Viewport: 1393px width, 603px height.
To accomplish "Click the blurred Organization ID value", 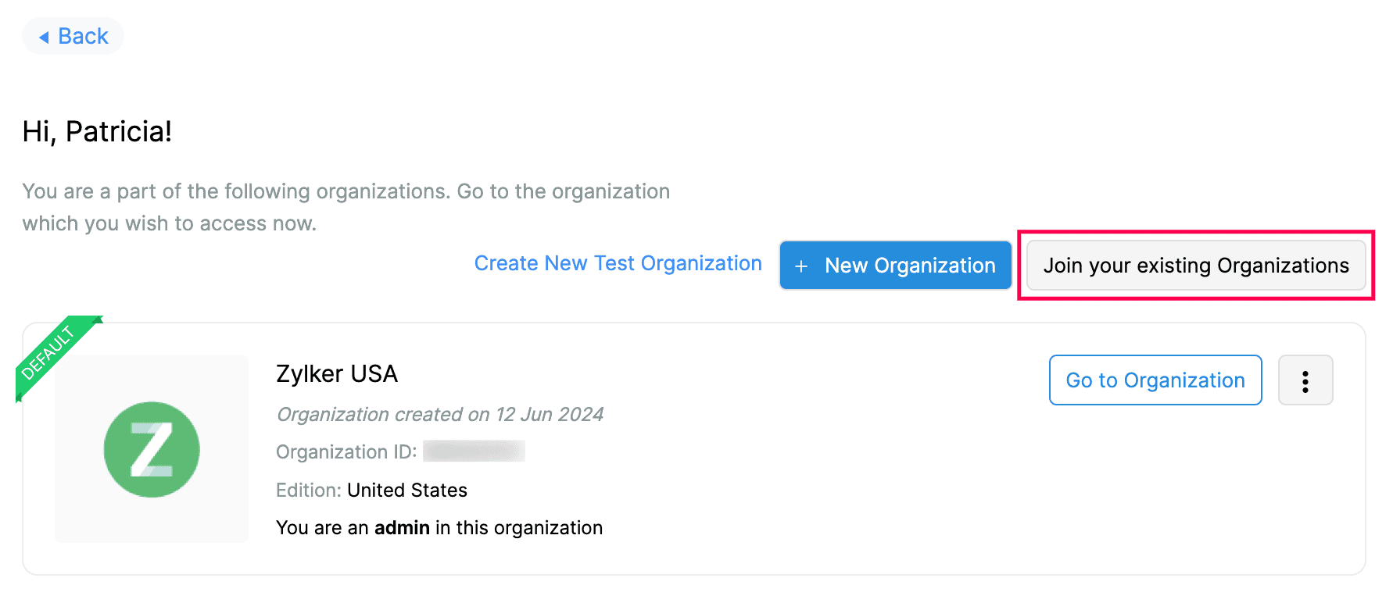I will pyautogui.click(x=472, y=451).
